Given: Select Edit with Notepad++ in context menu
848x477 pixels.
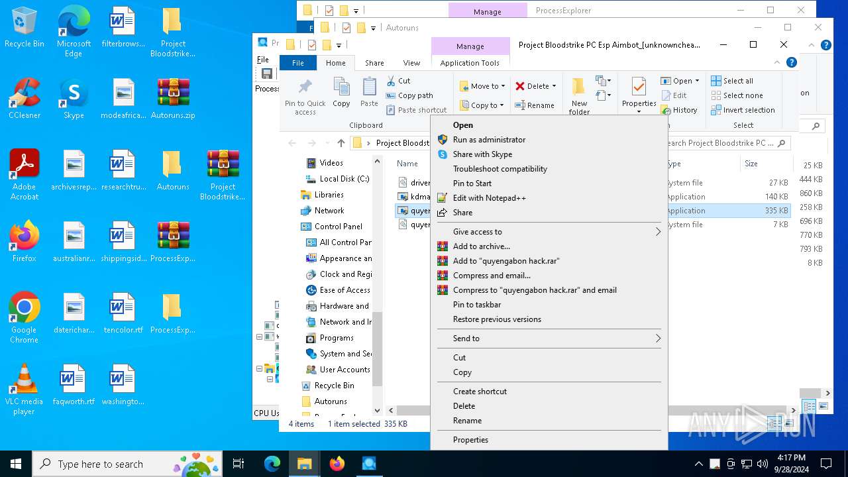Looking at the screenshot, I should (x=549, y=198).
